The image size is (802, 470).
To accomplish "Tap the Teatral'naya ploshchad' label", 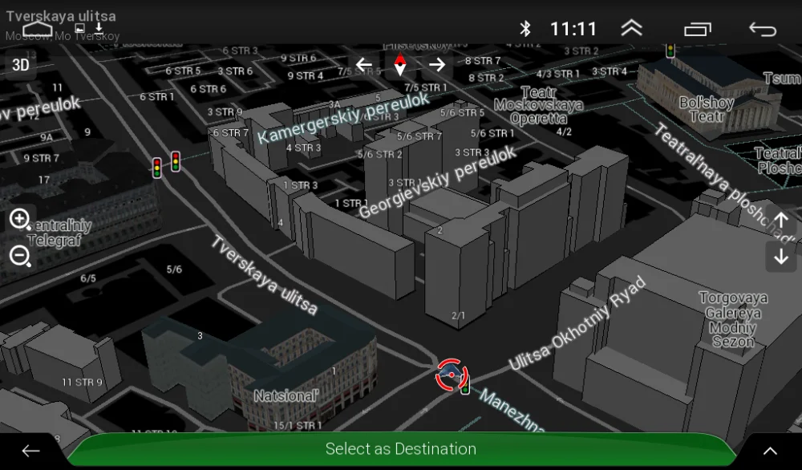I will [x=727, y=181].
